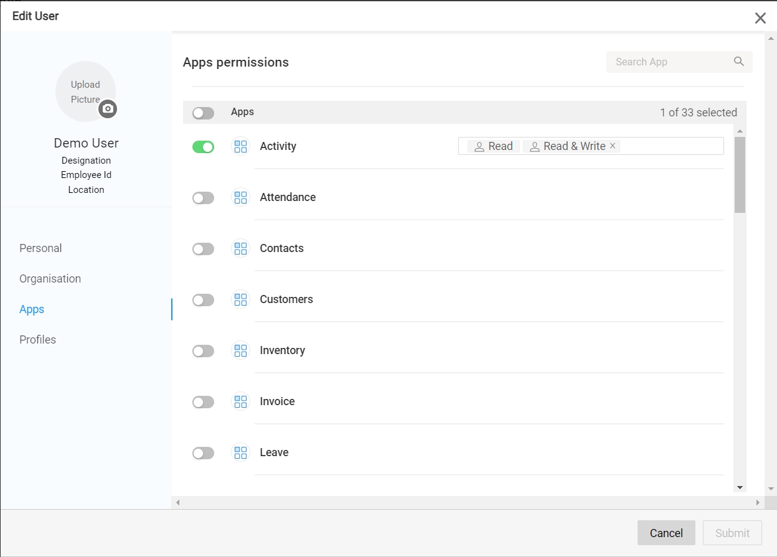Open the Activity permissions dropdown field
This screenshot has height=557, width=777.
pyautogui.click(x=671, y=146)
